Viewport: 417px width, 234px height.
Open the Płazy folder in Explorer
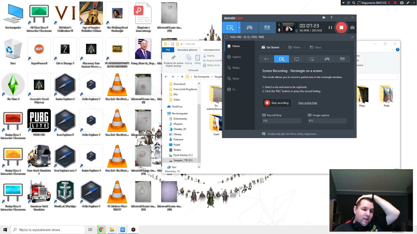click(x=362, y=97)
